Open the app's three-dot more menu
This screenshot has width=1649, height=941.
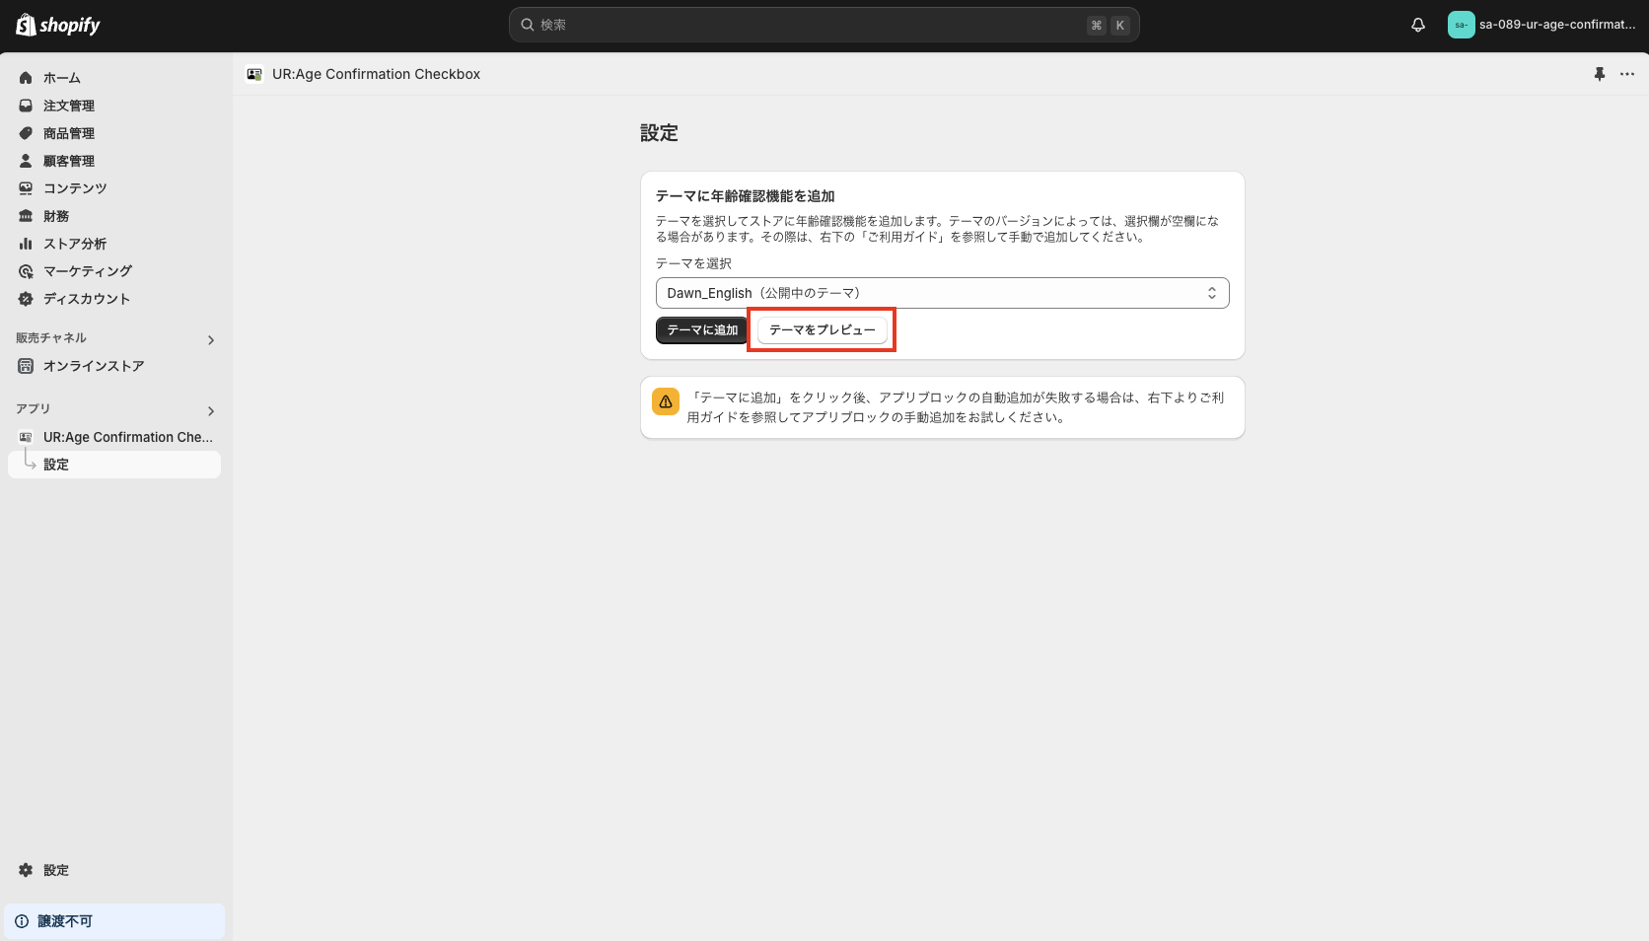(1627, 74)
